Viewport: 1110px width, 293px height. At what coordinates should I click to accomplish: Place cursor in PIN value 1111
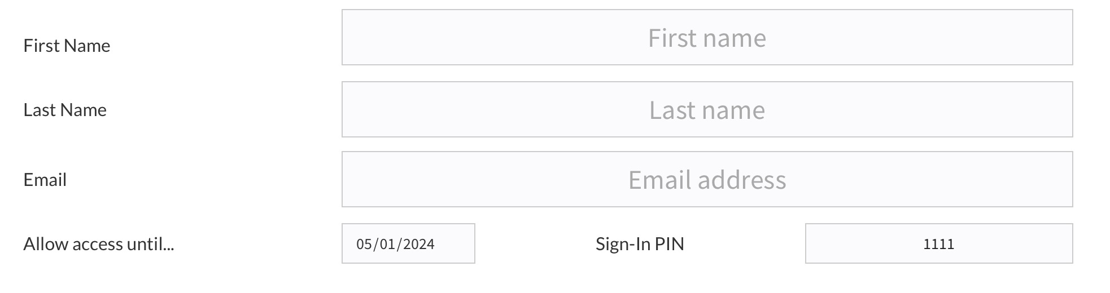point(938,244)
